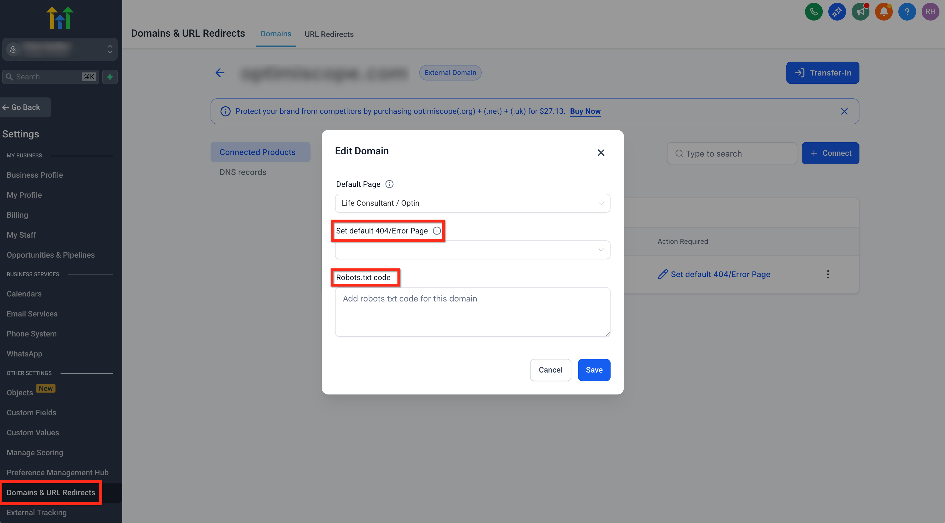This screenshot has width=945, height=523.
Task: Dismiss the brand protection banner
Action: tap(844, 111)
